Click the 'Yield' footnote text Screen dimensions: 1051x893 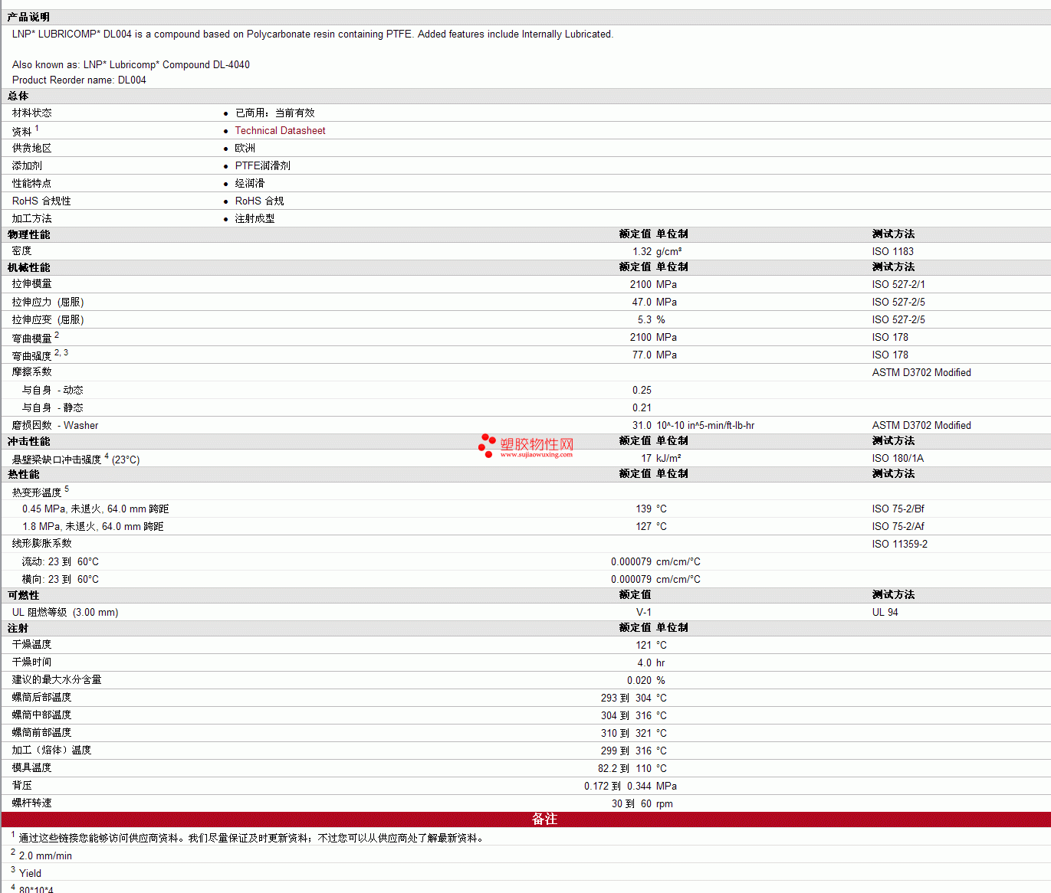tap(30, 874)
